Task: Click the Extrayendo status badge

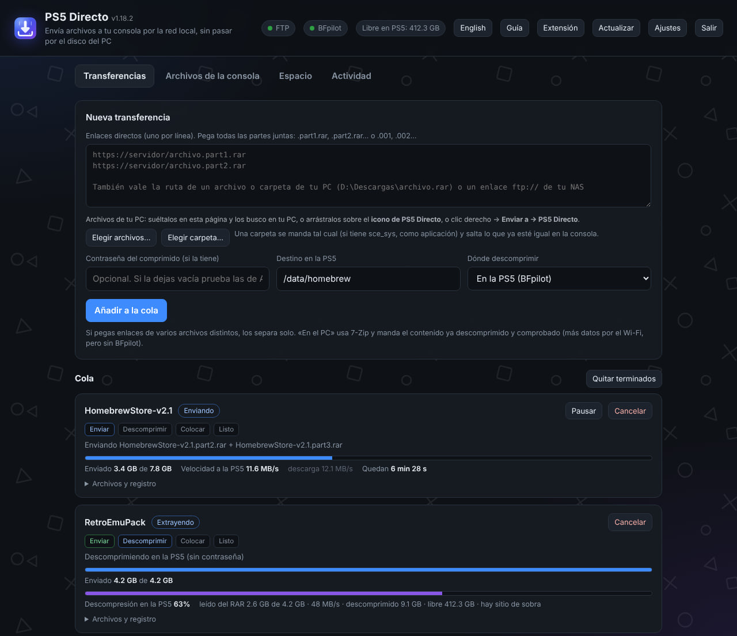Action: 176,523
